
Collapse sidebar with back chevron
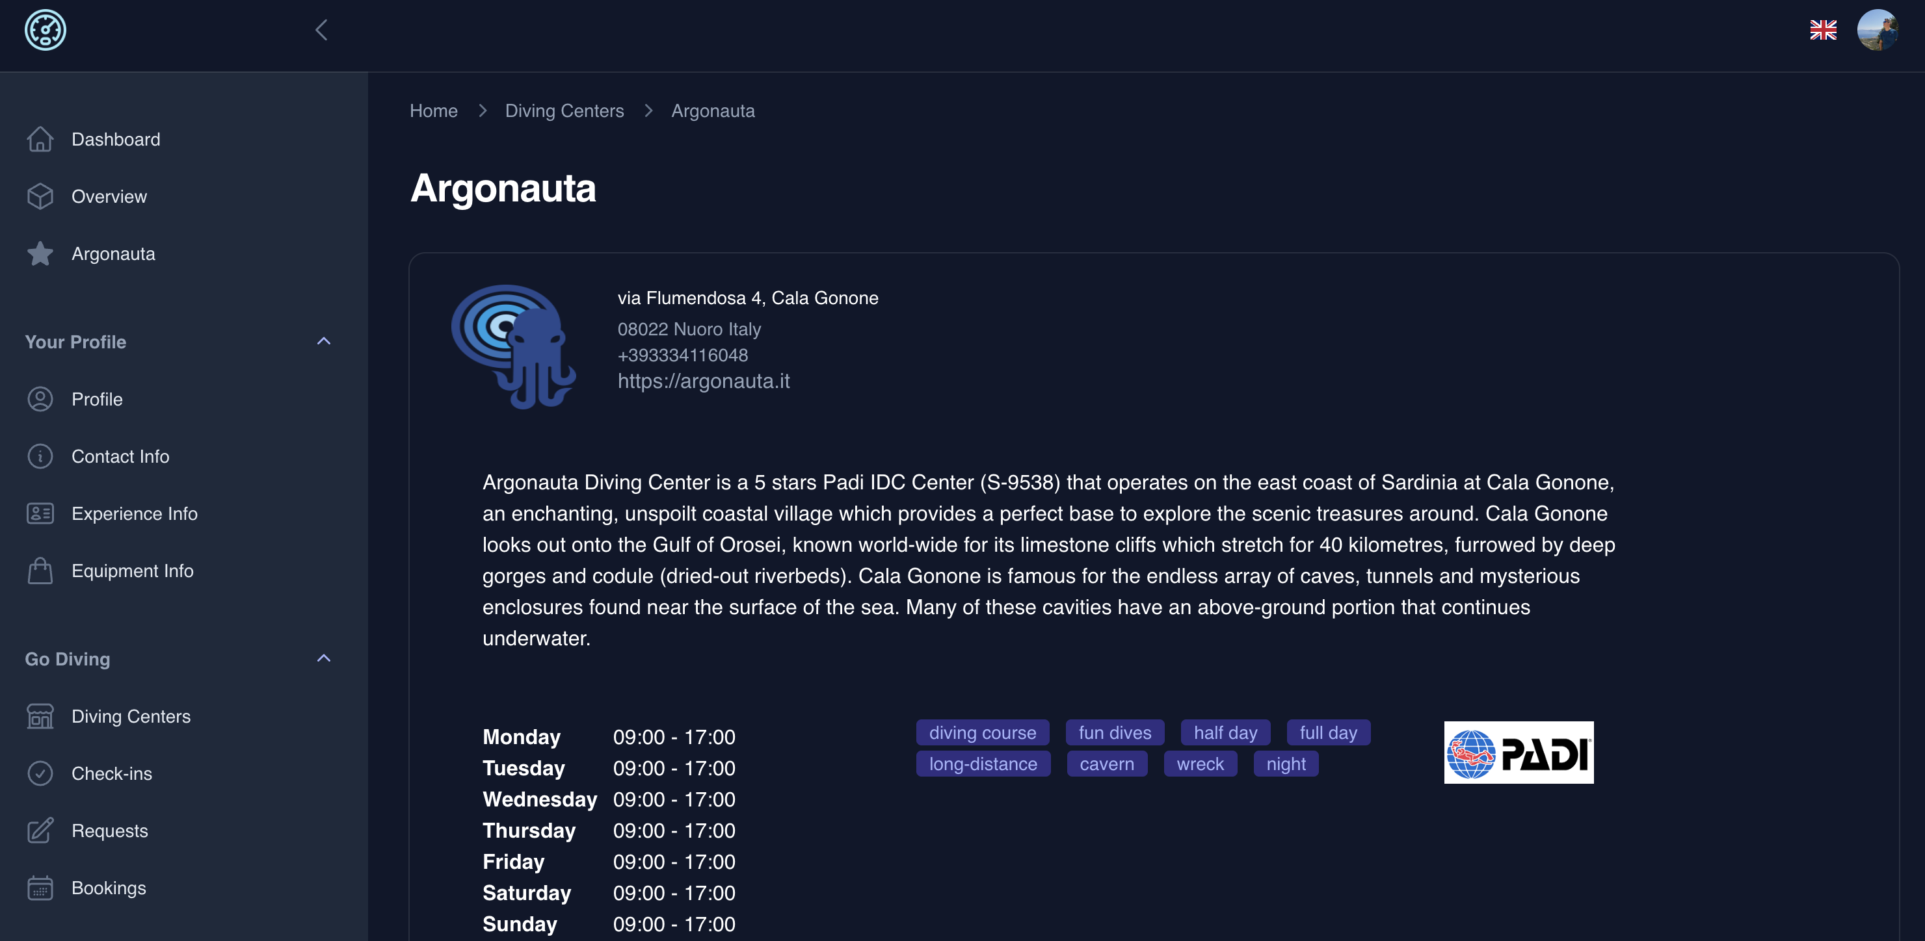(321, 31)
